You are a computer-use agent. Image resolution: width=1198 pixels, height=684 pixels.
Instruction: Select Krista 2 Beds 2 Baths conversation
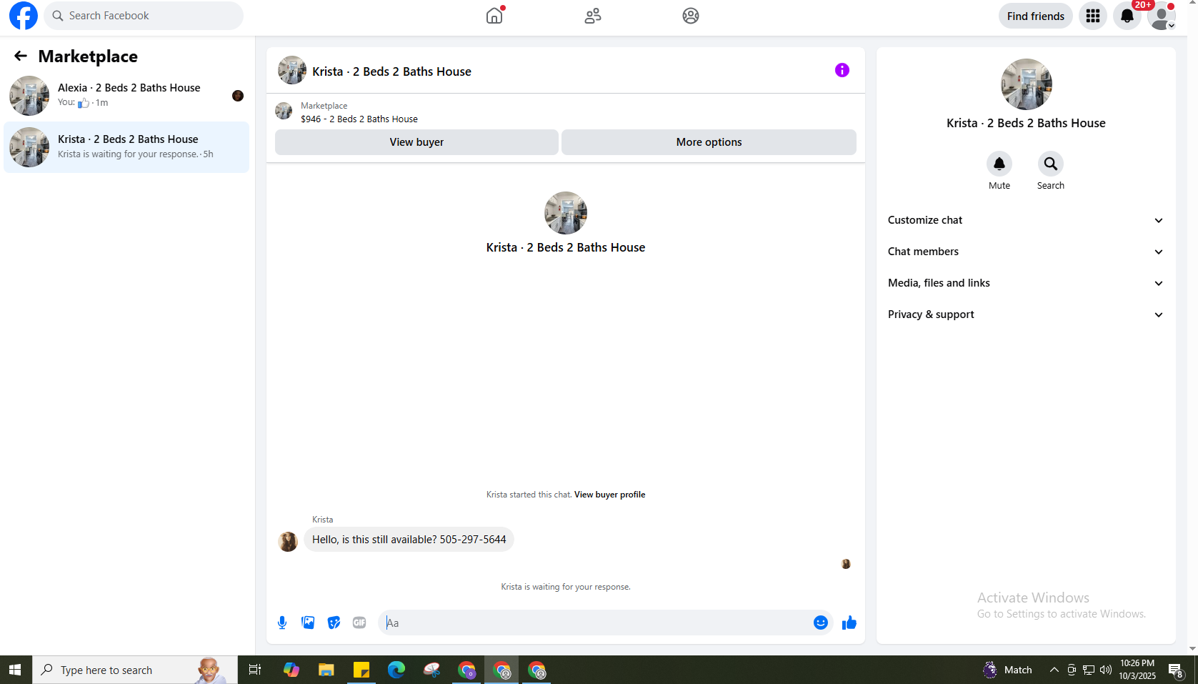click(126, 147)
